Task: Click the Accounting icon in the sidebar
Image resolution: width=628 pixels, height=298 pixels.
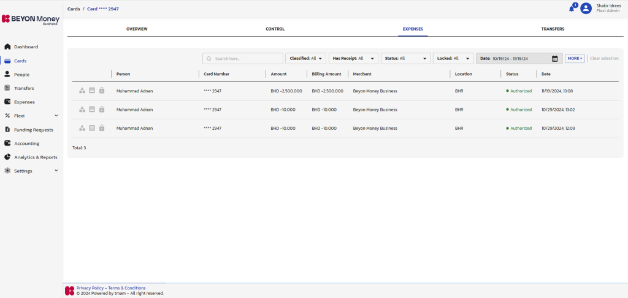Action: (7, 143)
